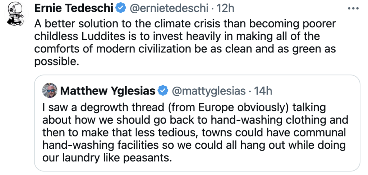Click the 14h timestamp in quoted tweet
The image size is (368, 175).
pyautogui.click(x=263, y=91)
